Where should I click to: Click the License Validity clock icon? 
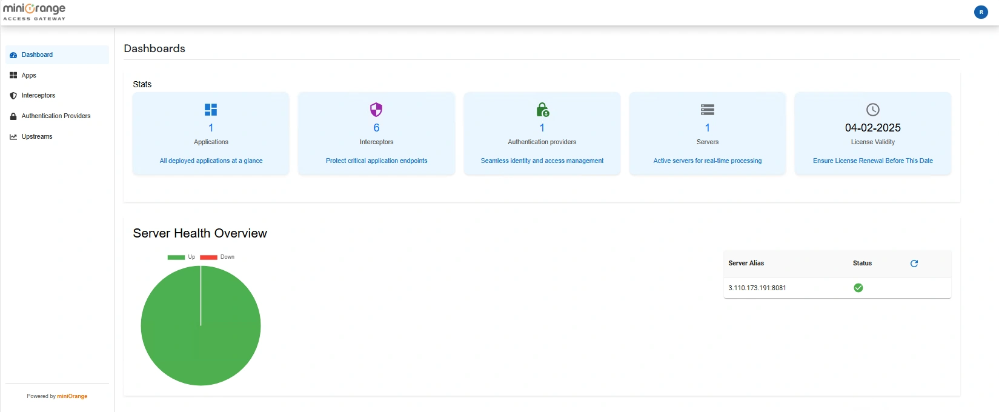coord(873,110)
